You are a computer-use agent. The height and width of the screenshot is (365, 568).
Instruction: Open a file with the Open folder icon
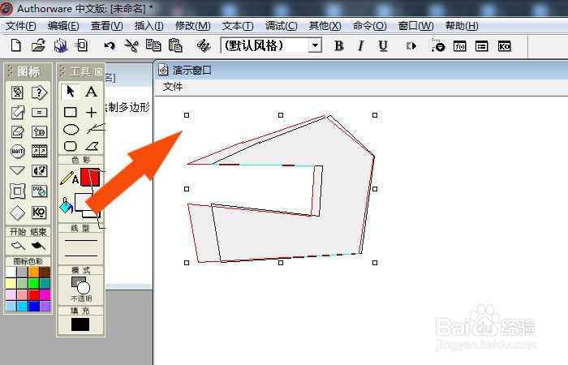click(38, 45)
